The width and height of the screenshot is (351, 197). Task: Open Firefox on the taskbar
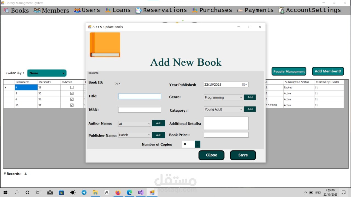point(118,192)
